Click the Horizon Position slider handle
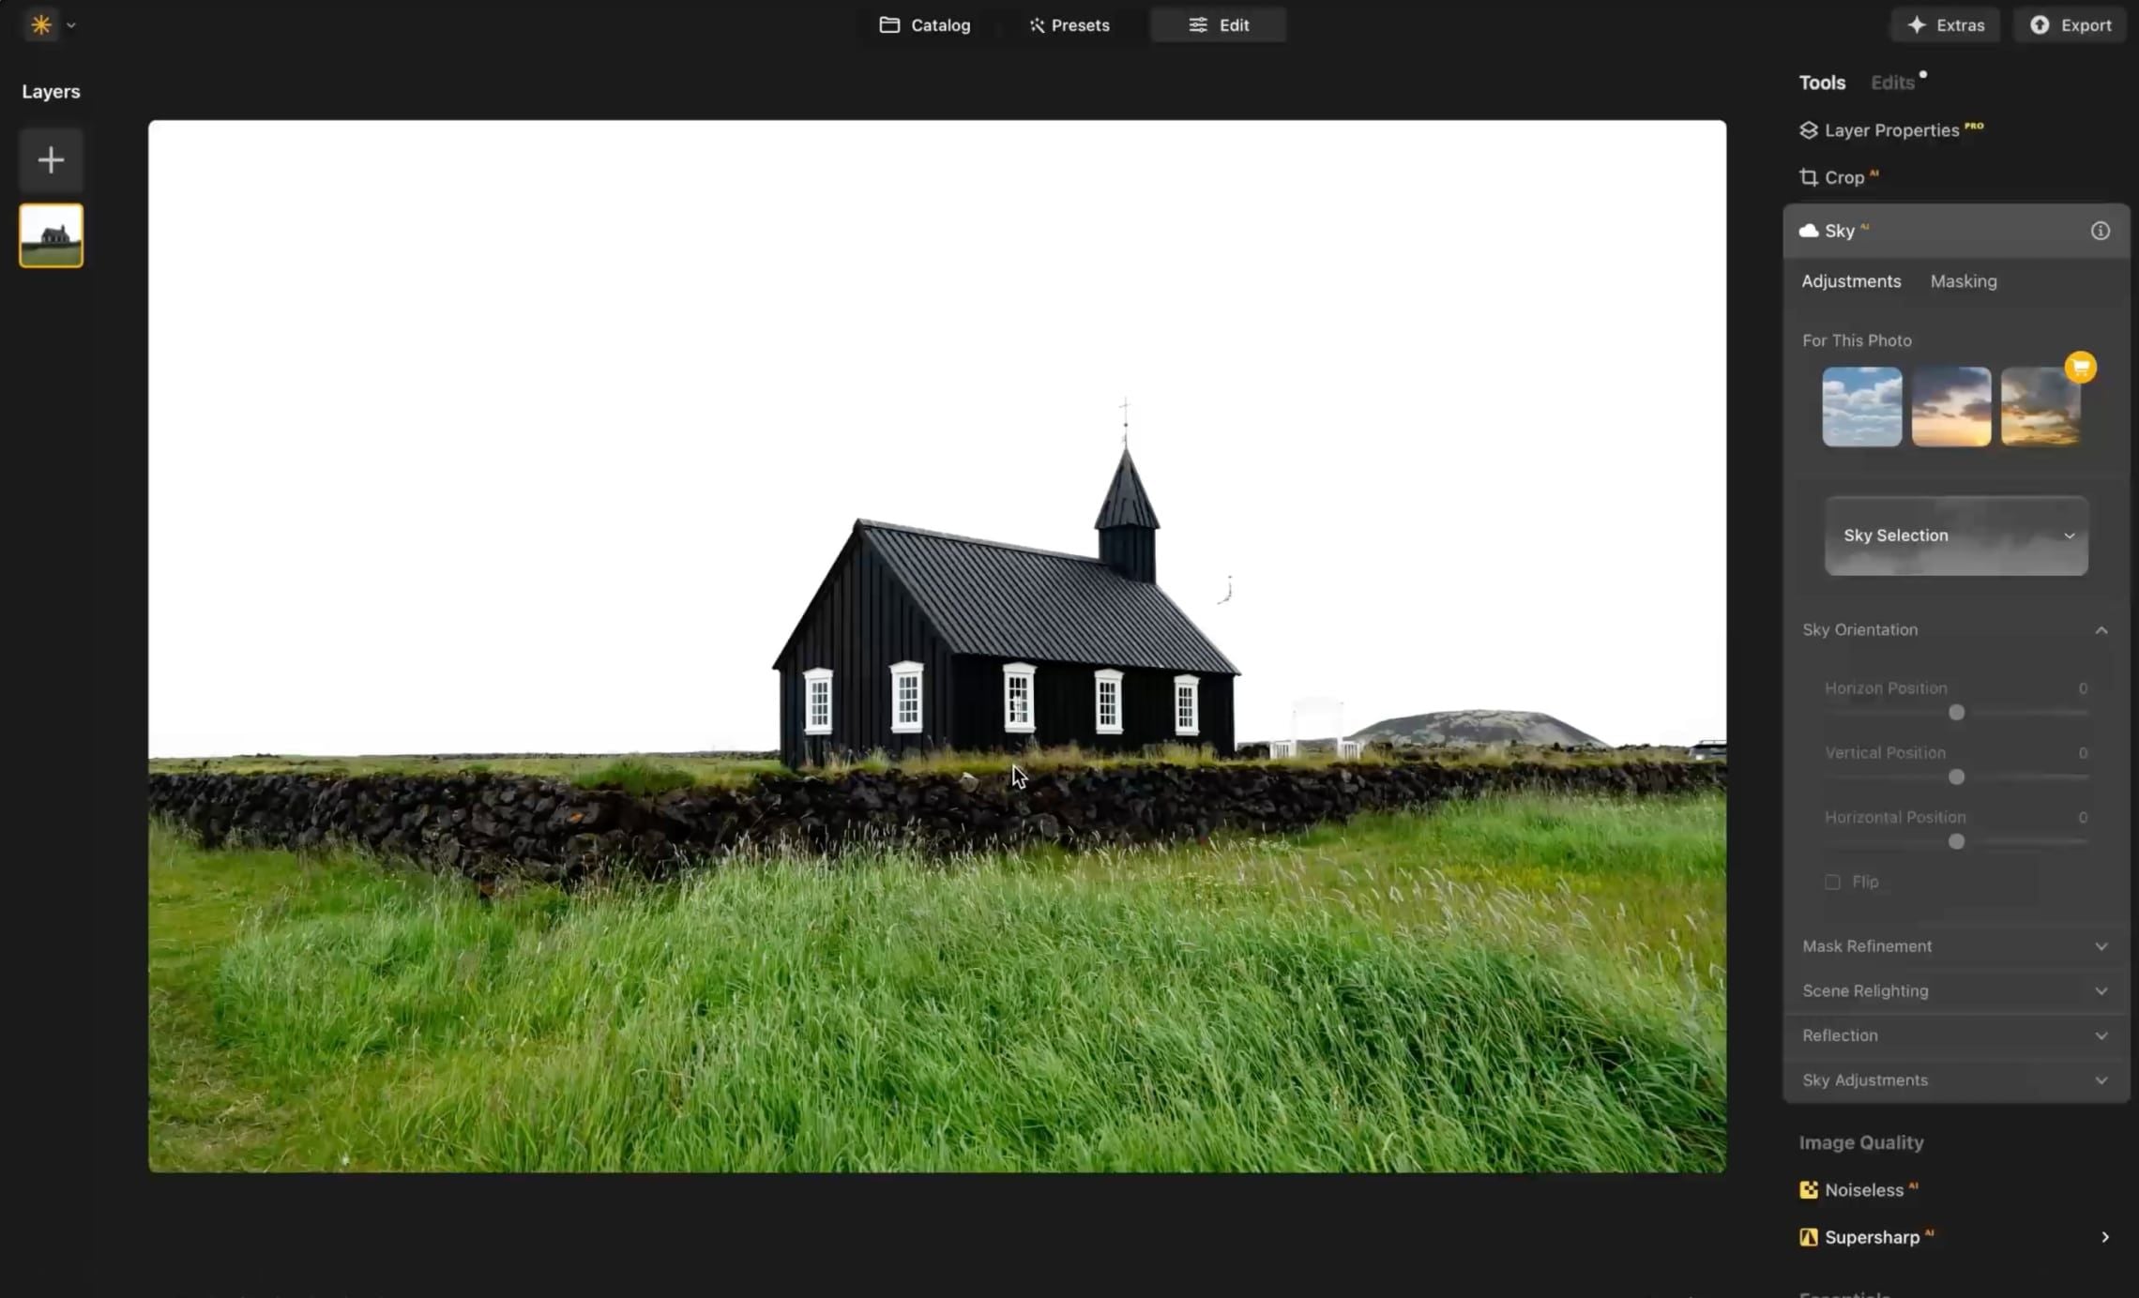Screen dimensions: 2139x1298 coord(1956,713)
